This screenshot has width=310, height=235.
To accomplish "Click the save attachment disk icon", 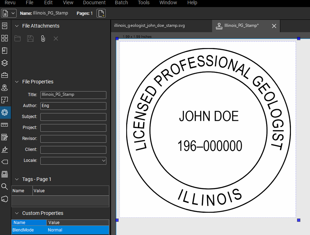I will coord(30,39).
